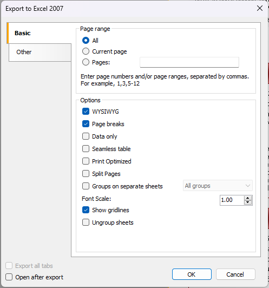Screen dimensions: 269x288
Task: Close the Export to Excel 2007 dialog
Action: pos(260,8)
